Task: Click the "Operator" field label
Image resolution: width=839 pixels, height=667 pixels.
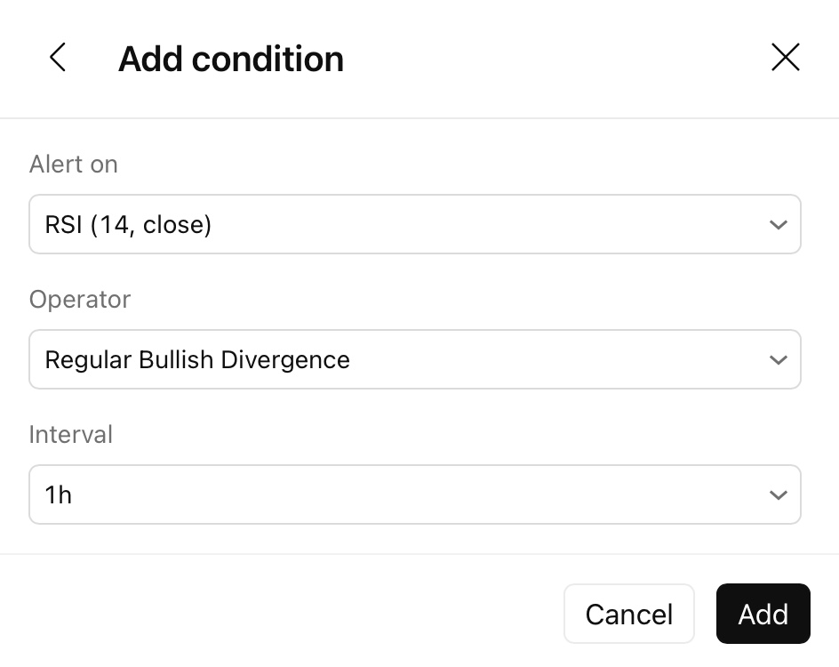Action: coord(80,300)
